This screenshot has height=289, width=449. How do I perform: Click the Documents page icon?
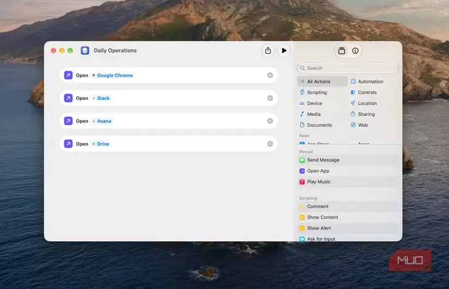[x=302, y=124]
